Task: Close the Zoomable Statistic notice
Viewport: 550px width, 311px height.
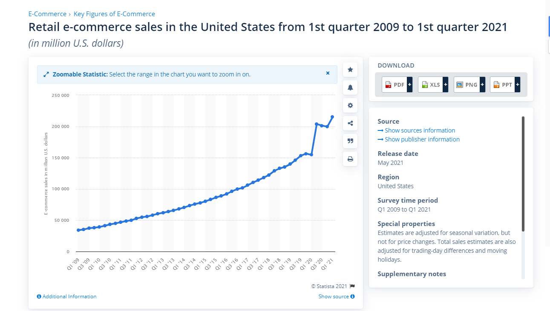Action: pos(328,73)
